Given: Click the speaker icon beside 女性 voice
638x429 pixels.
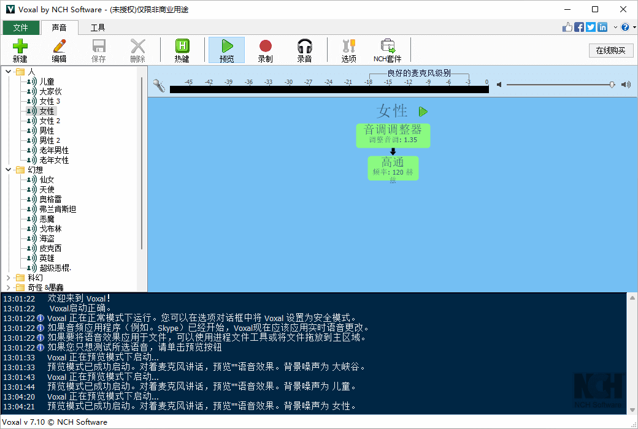Looking at the screenshot, I should click(x=31, y=111).
